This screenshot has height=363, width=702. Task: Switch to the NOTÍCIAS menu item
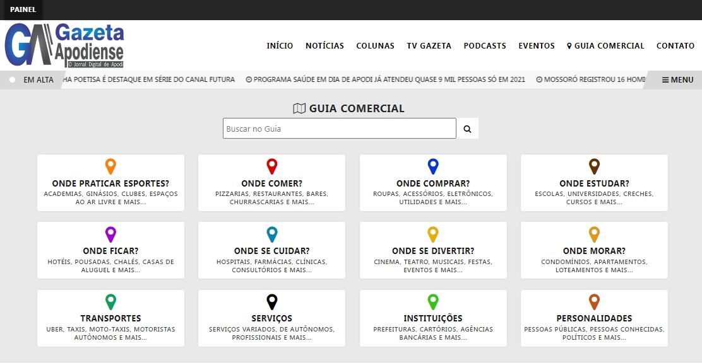coord(324,45)
